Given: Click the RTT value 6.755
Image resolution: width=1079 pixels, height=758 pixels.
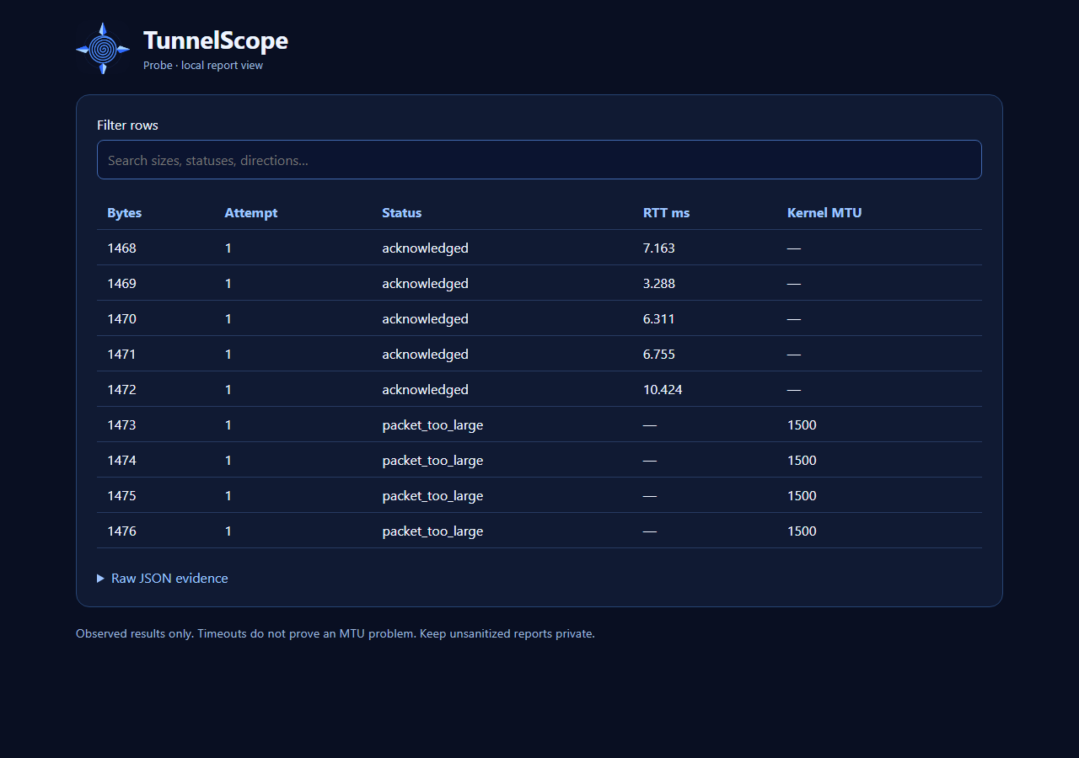Looking at the screenshot, I should (659, 355).
